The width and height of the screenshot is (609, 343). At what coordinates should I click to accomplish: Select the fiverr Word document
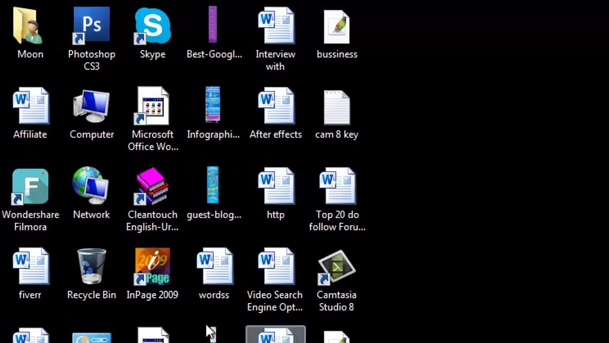(30, 267)
